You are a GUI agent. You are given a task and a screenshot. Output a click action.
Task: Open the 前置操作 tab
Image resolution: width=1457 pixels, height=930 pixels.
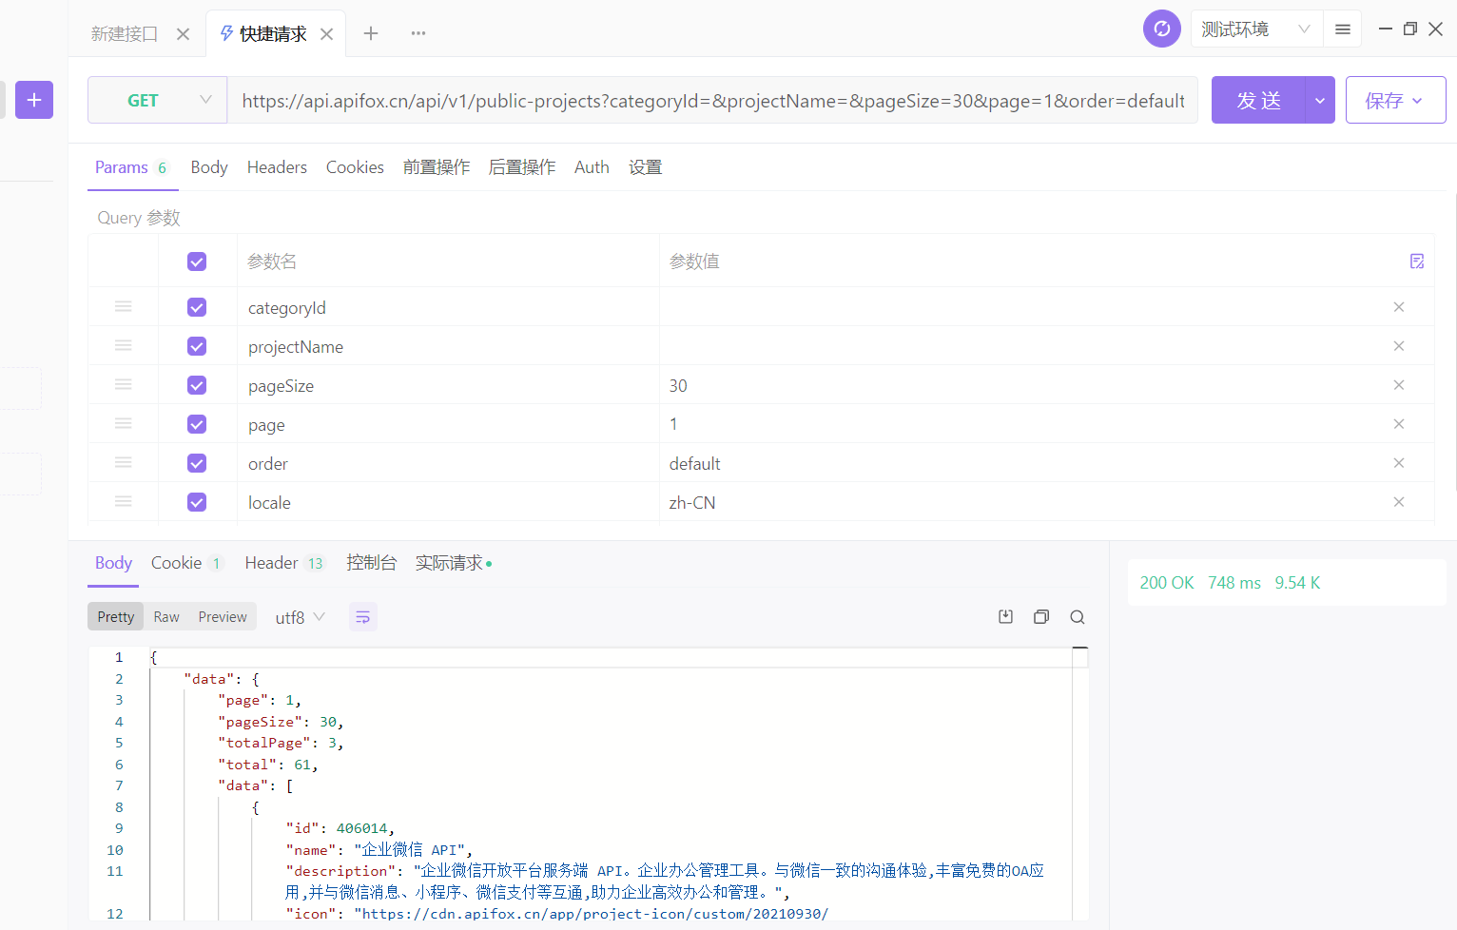click(437, 167)
